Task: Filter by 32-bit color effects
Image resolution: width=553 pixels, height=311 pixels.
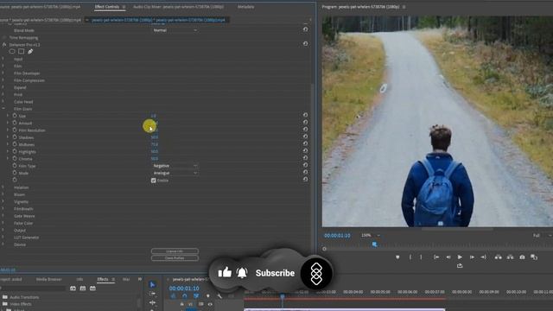Action: click(83, 289)
